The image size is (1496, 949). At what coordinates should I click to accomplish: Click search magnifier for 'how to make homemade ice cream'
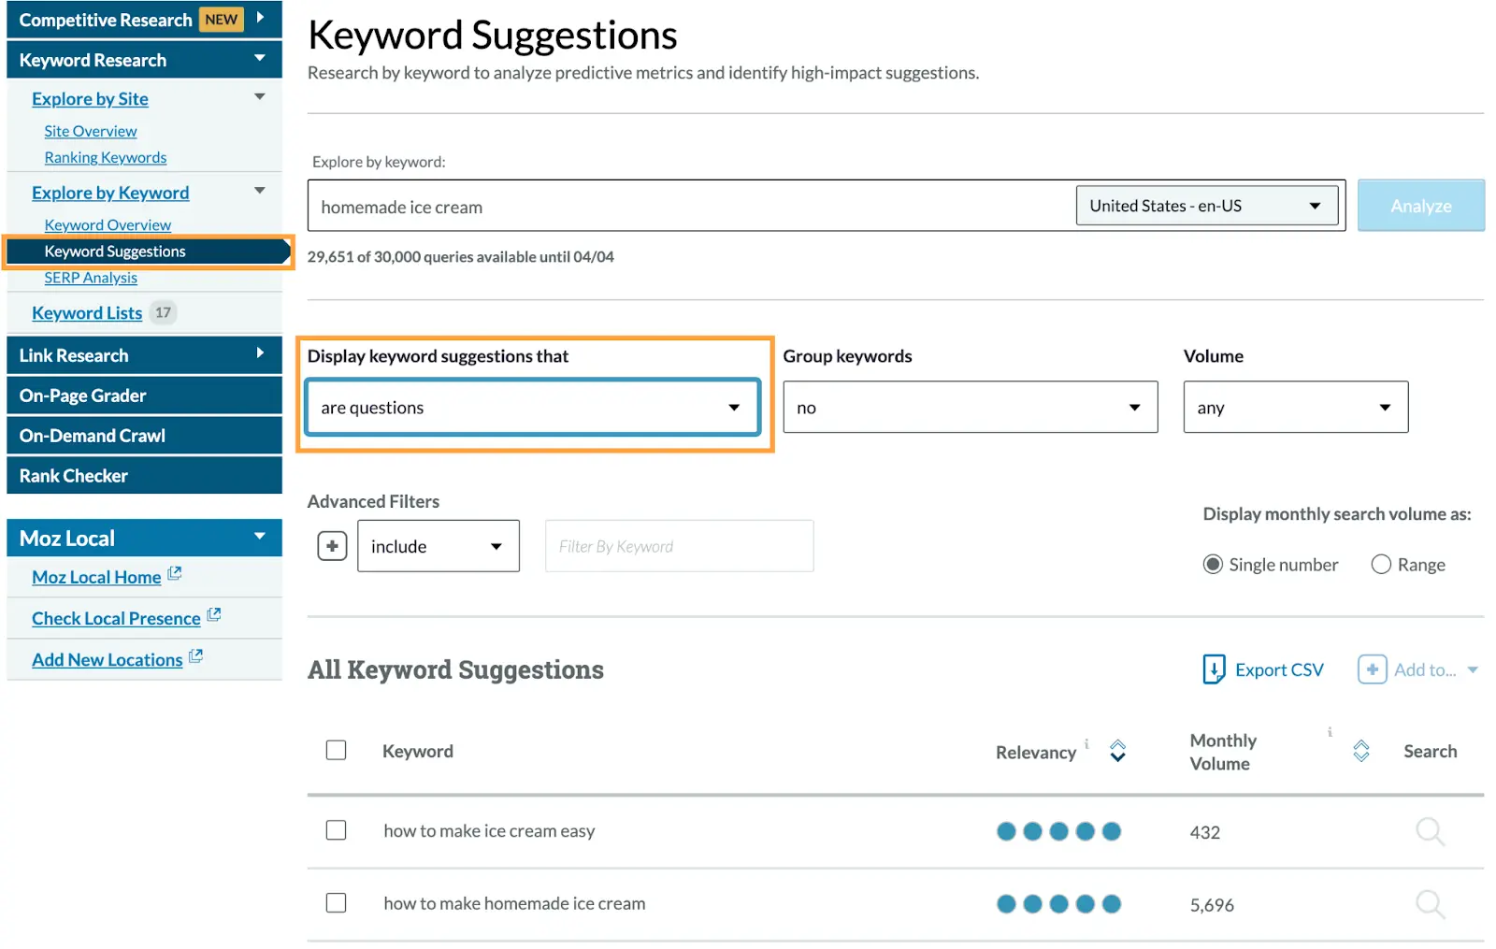1429,904
